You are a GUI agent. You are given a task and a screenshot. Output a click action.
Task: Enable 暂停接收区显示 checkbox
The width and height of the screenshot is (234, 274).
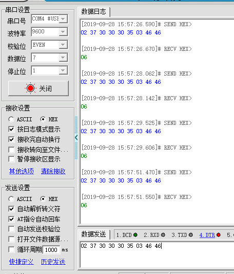[11, 159]
